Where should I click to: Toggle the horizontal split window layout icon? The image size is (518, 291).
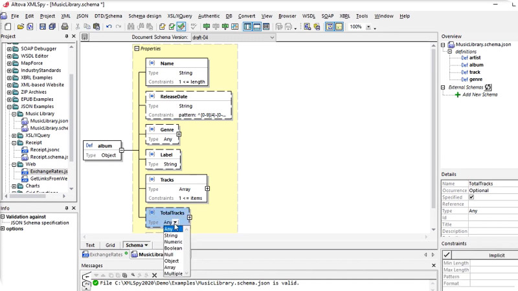click(256, 27)
